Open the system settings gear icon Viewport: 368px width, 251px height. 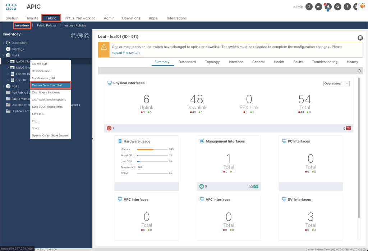(337, 6)
